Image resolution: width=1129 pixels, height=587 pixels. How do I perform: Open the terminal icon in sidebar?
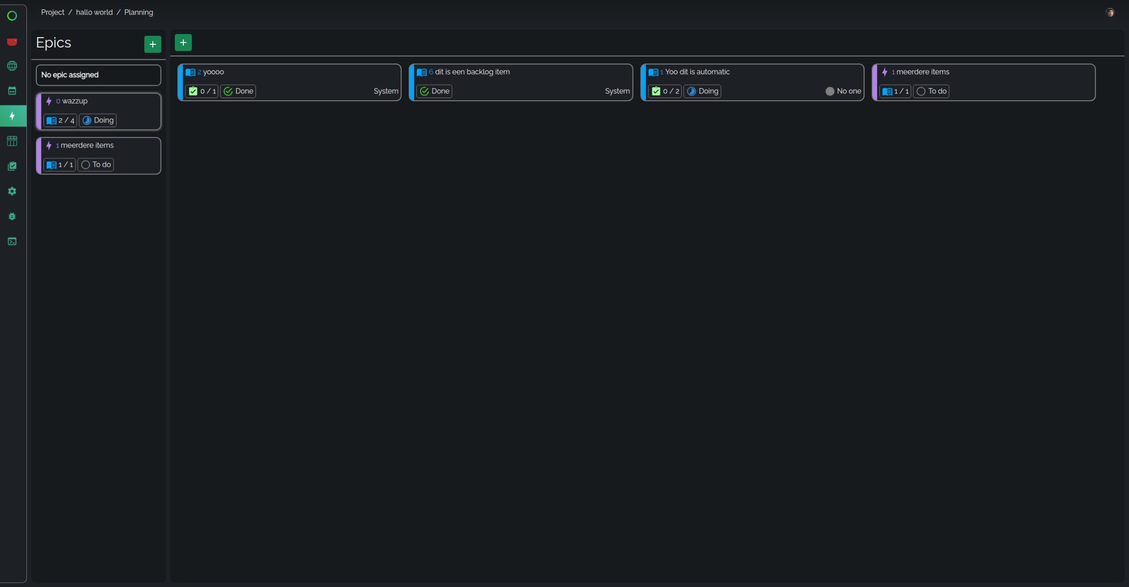click(x=12, y=241)
